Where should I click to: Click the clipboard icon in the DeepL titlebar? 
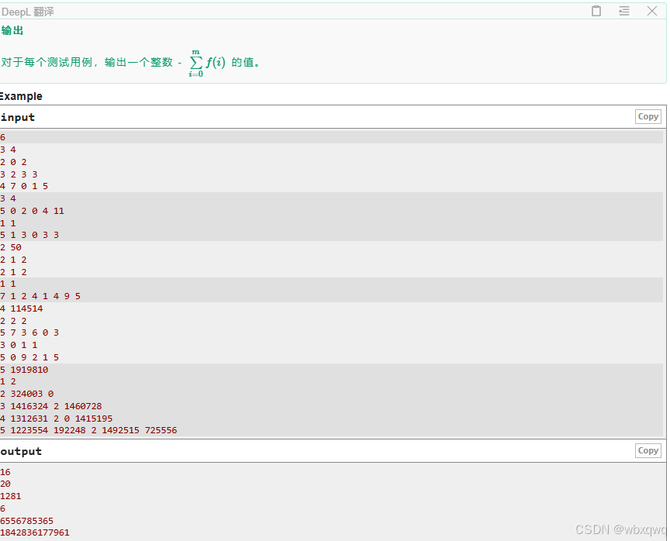point(596,11)
